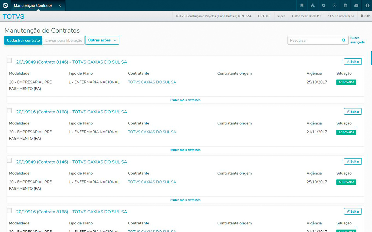This screenshot has height=232, width=372.
Task: Click the help question mark icon
Action: click(x=367, y=5)
